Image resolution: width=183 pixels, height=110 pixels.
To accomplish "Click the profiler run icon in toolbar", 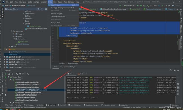I will click(x=148, y=5).
